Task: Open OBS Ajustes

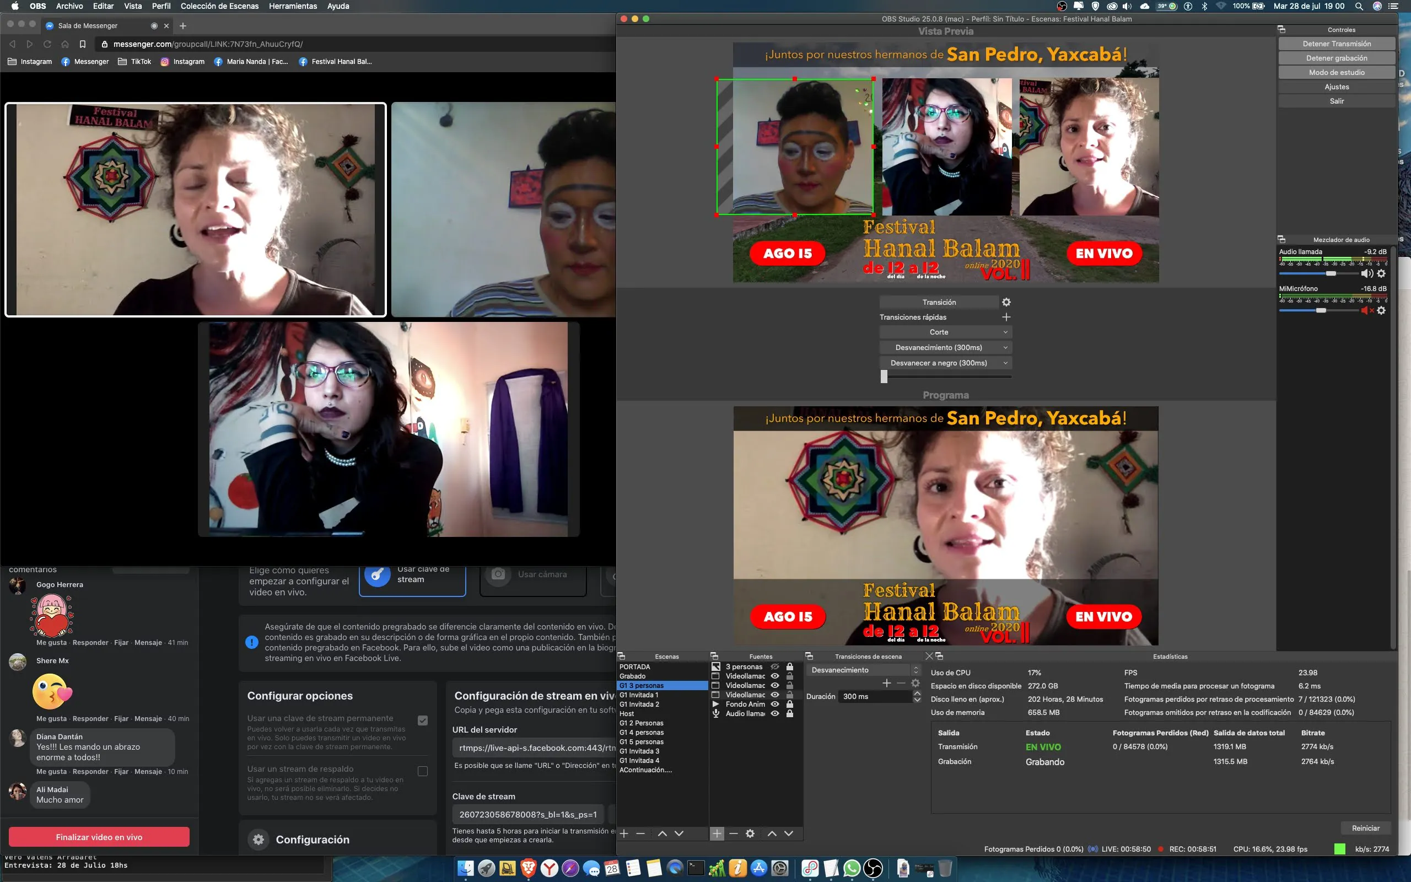Action: (1337, 87)
